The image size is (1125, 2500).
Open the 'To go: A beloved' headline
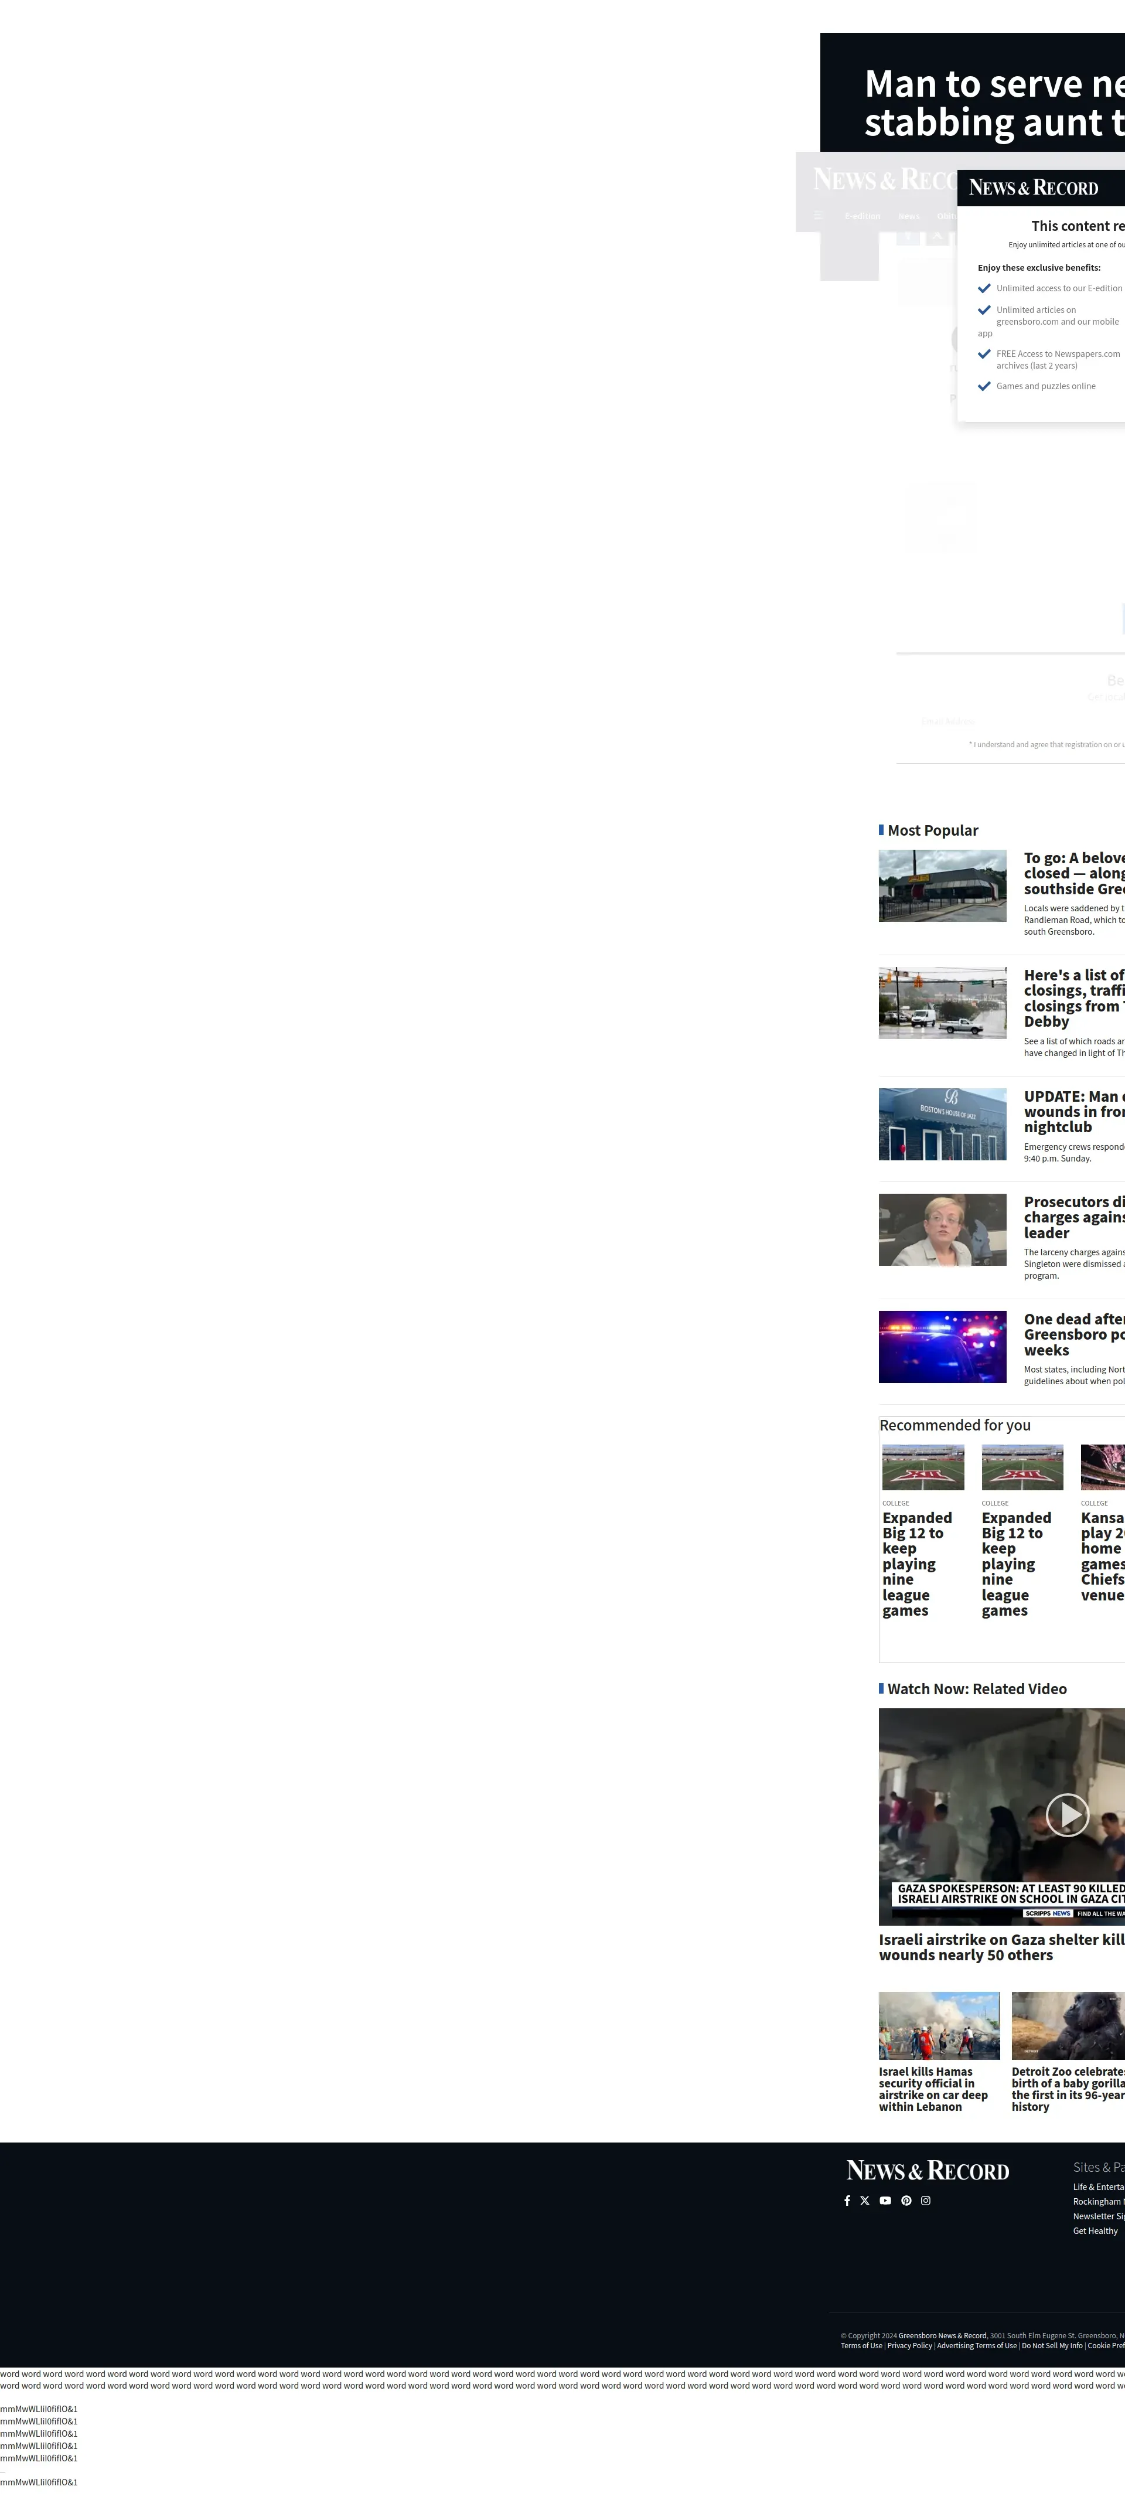(x=1075, y=873)
